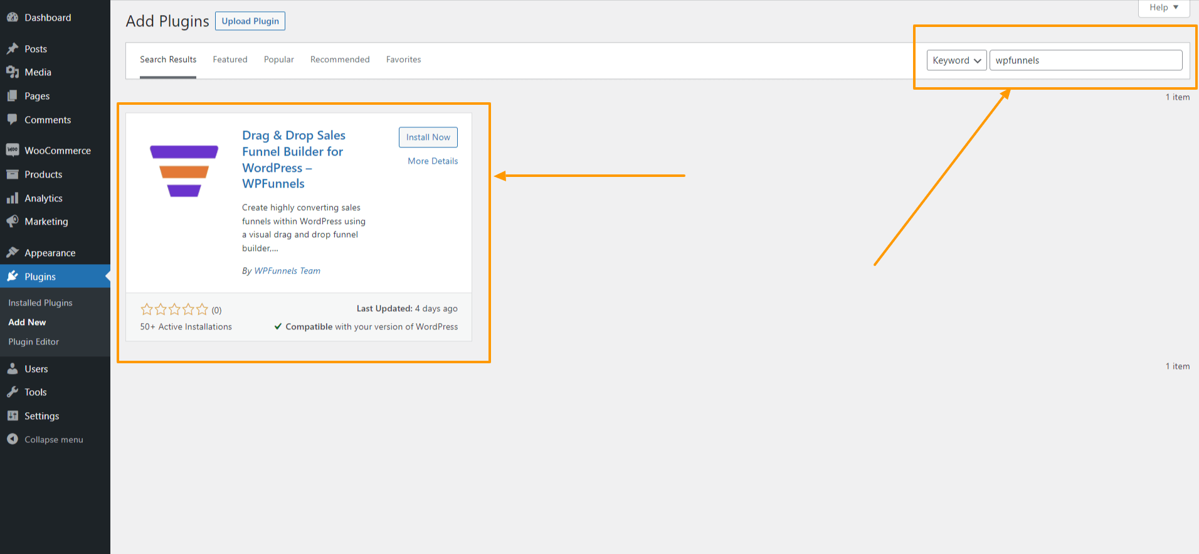
Task: Click the Users person icon
Action: (13, 368)
